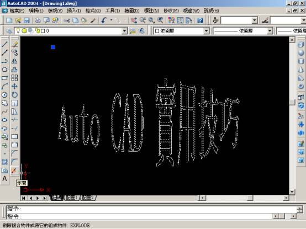This screenshot has height=229, width=306.
Task: Select the Cylinder solid tool
Action: [301, 61]
